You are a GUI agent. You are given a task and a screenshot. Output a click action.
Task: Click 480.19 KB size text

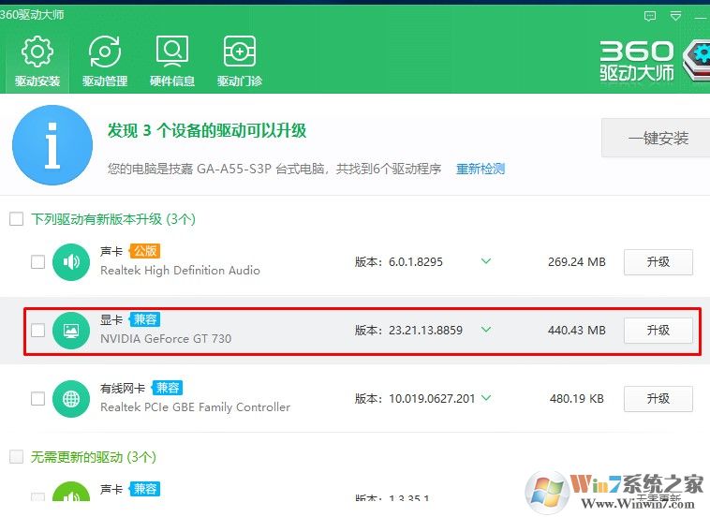click(x=577, y=398)
